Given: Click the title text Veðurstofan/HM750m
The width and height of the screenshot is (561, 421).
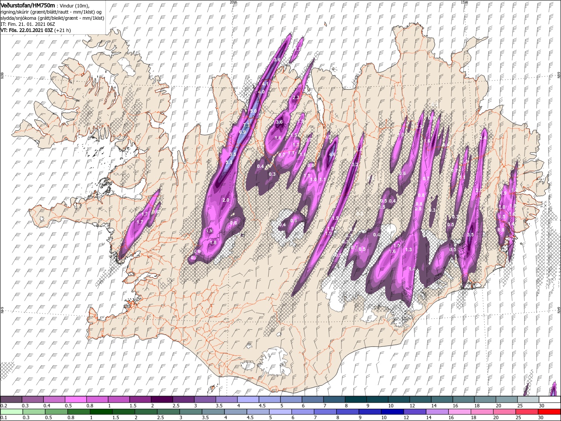Looking at the screenshot, I should coord(28,5).
